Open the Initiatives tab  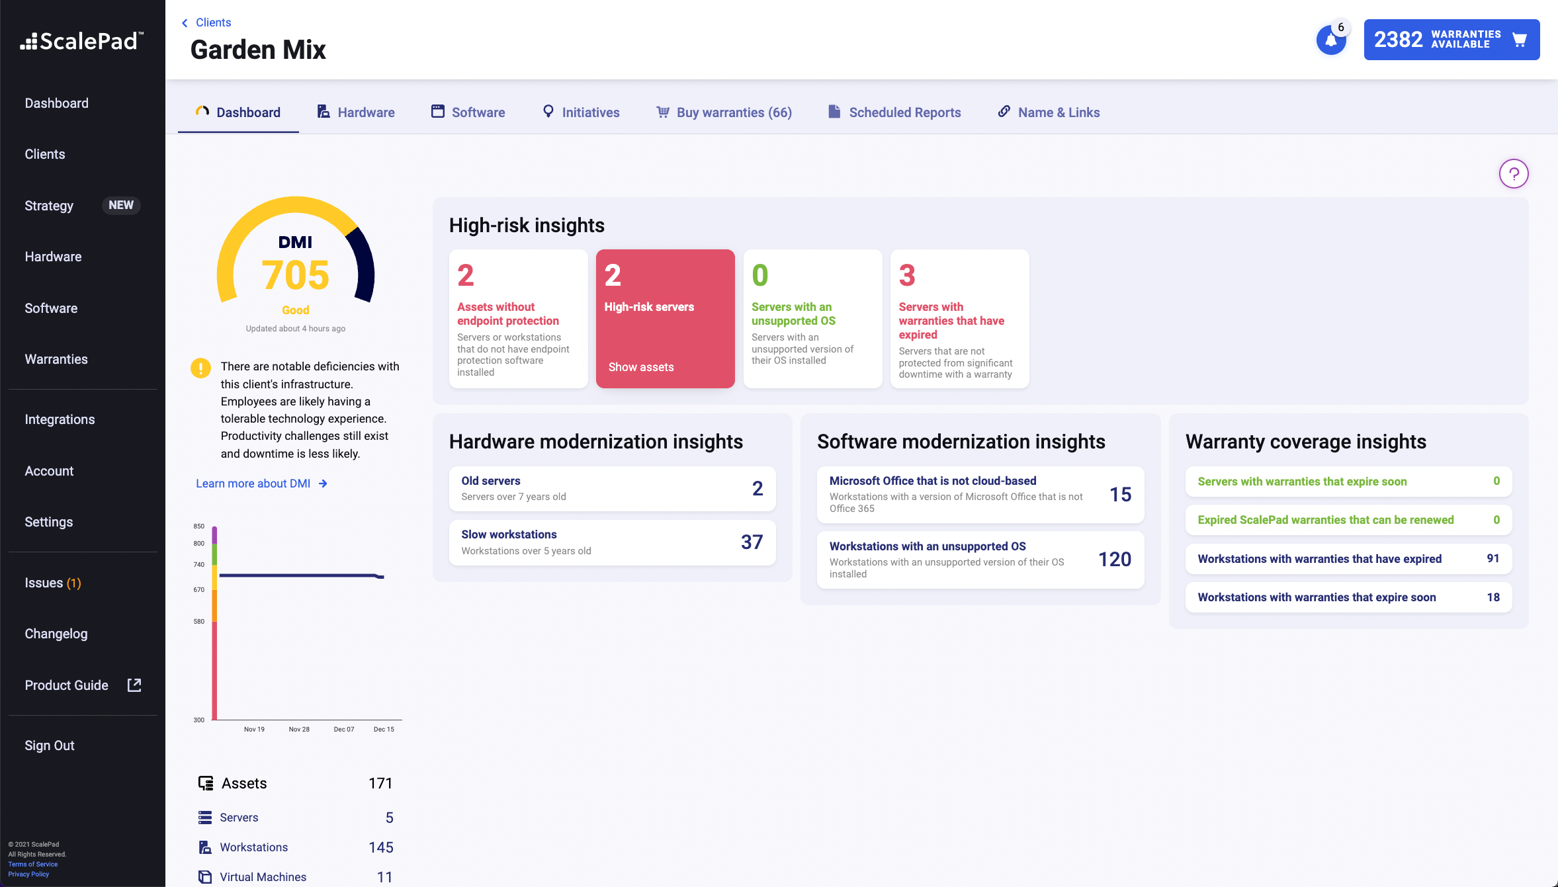tap(582, 112)
